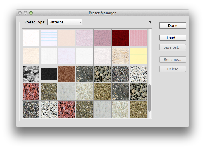Select the yellow lined paper pattern
Image resolution: width=205 pixels, height=149 pixels.
point(138,56)
